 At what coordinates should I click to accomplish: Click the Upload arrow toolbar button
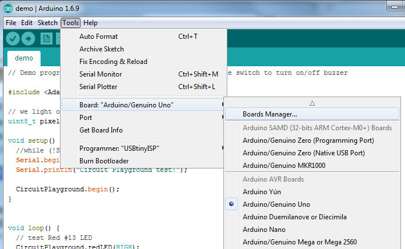[29, 38]
